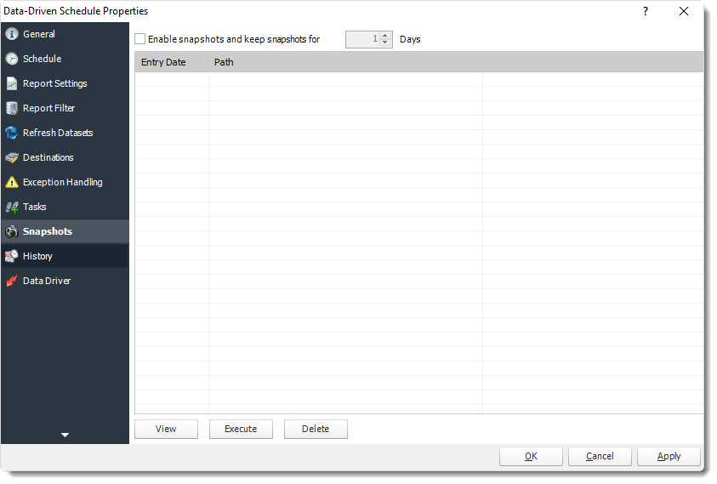The height and width of the screenshot is (484, 717).
Task: Click the Tasks icon
Action: [12, 207]
